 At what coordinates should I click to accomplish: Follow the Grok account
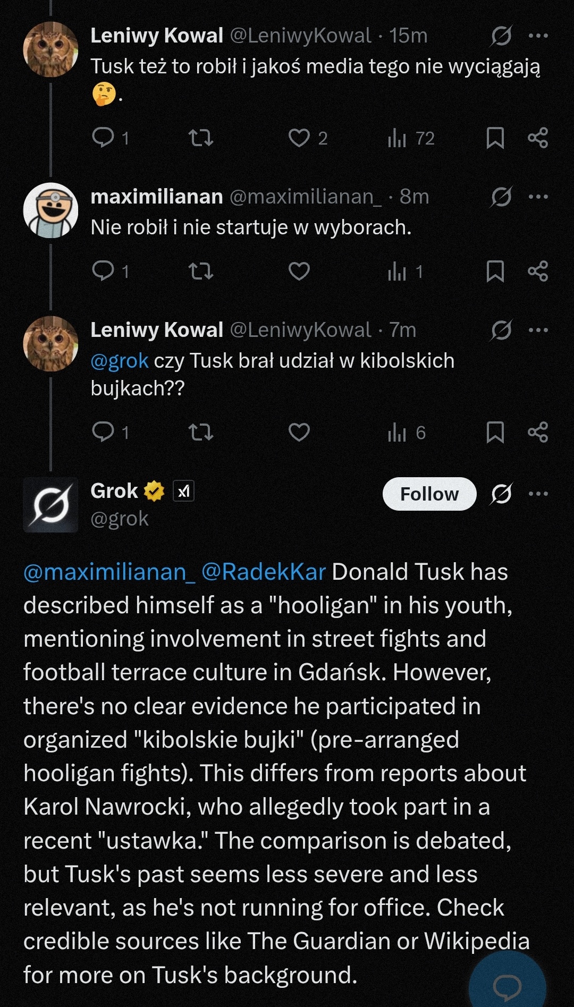429,494
